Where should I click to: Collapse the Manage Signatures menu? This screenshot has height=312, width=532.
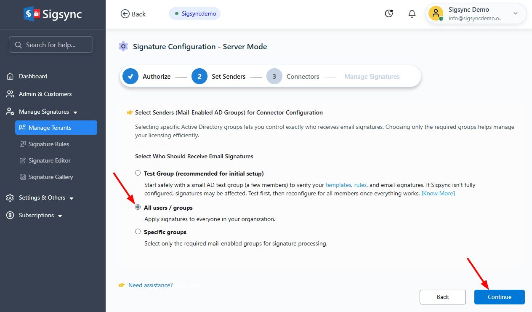(x=75, y=112)
